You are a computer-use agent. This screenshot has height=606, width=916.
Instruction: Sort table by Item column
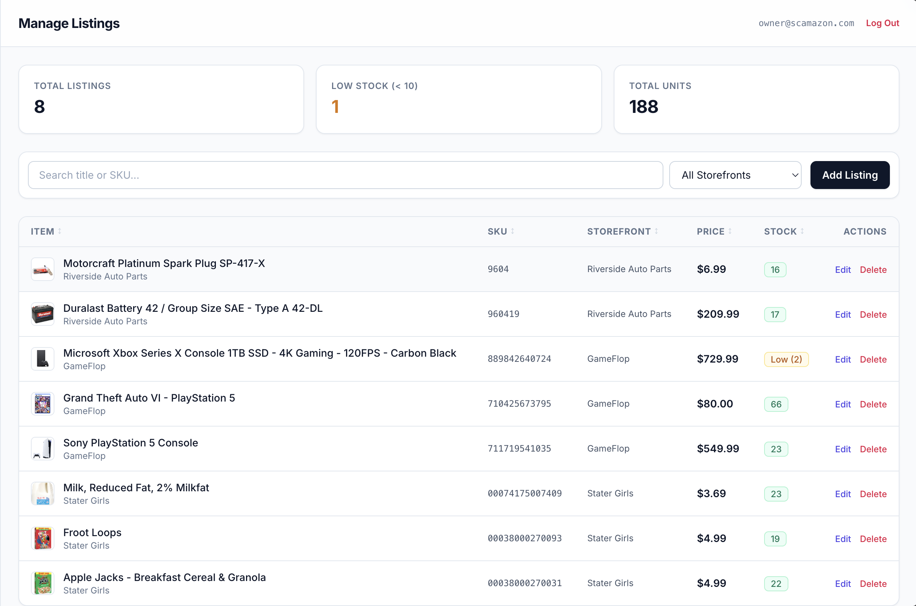[46, 232]
